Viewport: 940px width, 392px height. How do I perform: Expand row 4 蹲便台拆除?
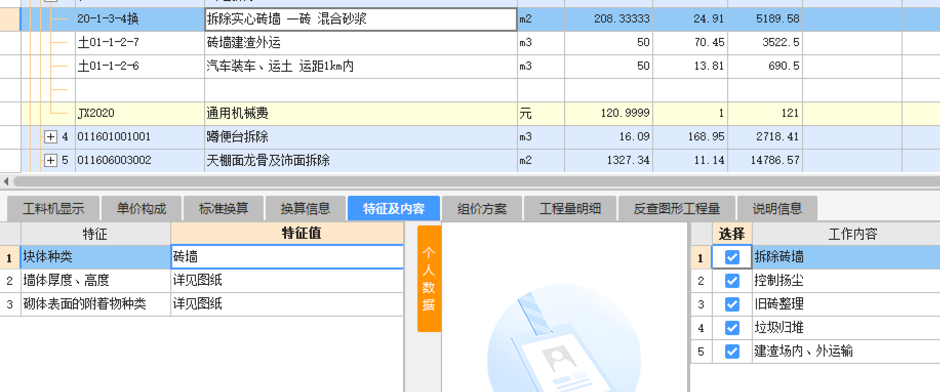pyautogui.click(x=50, y=137)
